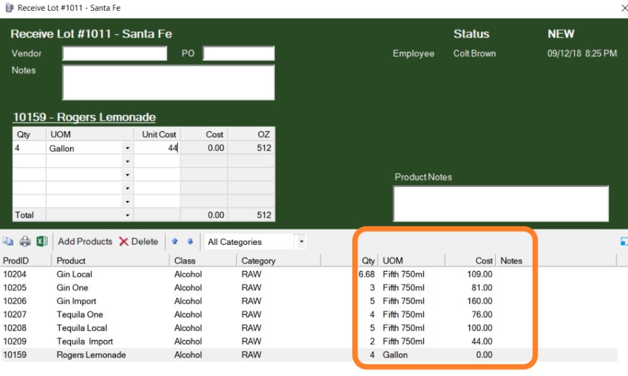The image size is (628, 376).
Task: Click the blue panel icon at far right
Action: tap(624, 241)
